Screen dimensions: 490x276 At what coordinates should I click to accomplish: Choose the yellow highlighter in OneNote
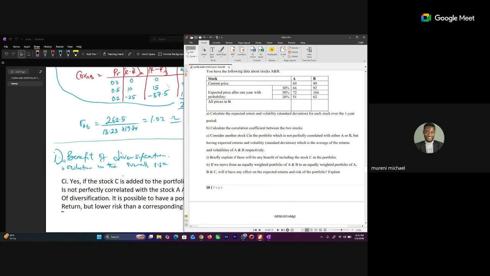(x=76, y=54)
